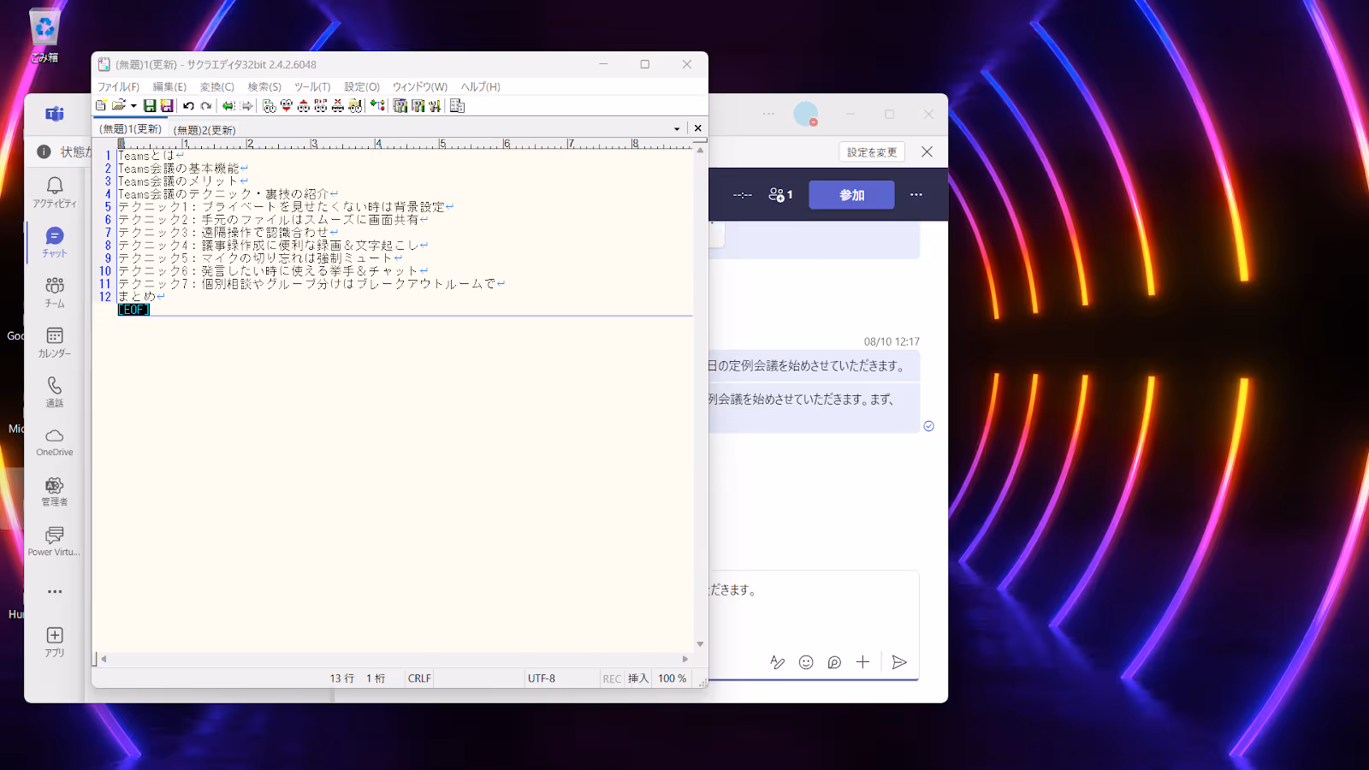The width and height of the screenshot is (1369, 770).
Task: Open the 設定(O) menu
Action: 362,87
